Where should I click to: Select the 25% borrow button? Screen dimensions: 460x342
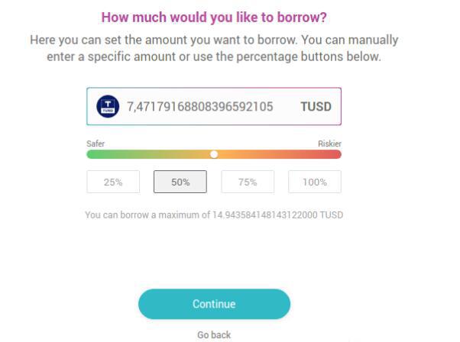tap(113, 182)
